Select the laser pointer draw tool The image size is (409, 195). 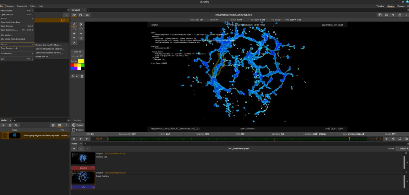tap(81, 24)
